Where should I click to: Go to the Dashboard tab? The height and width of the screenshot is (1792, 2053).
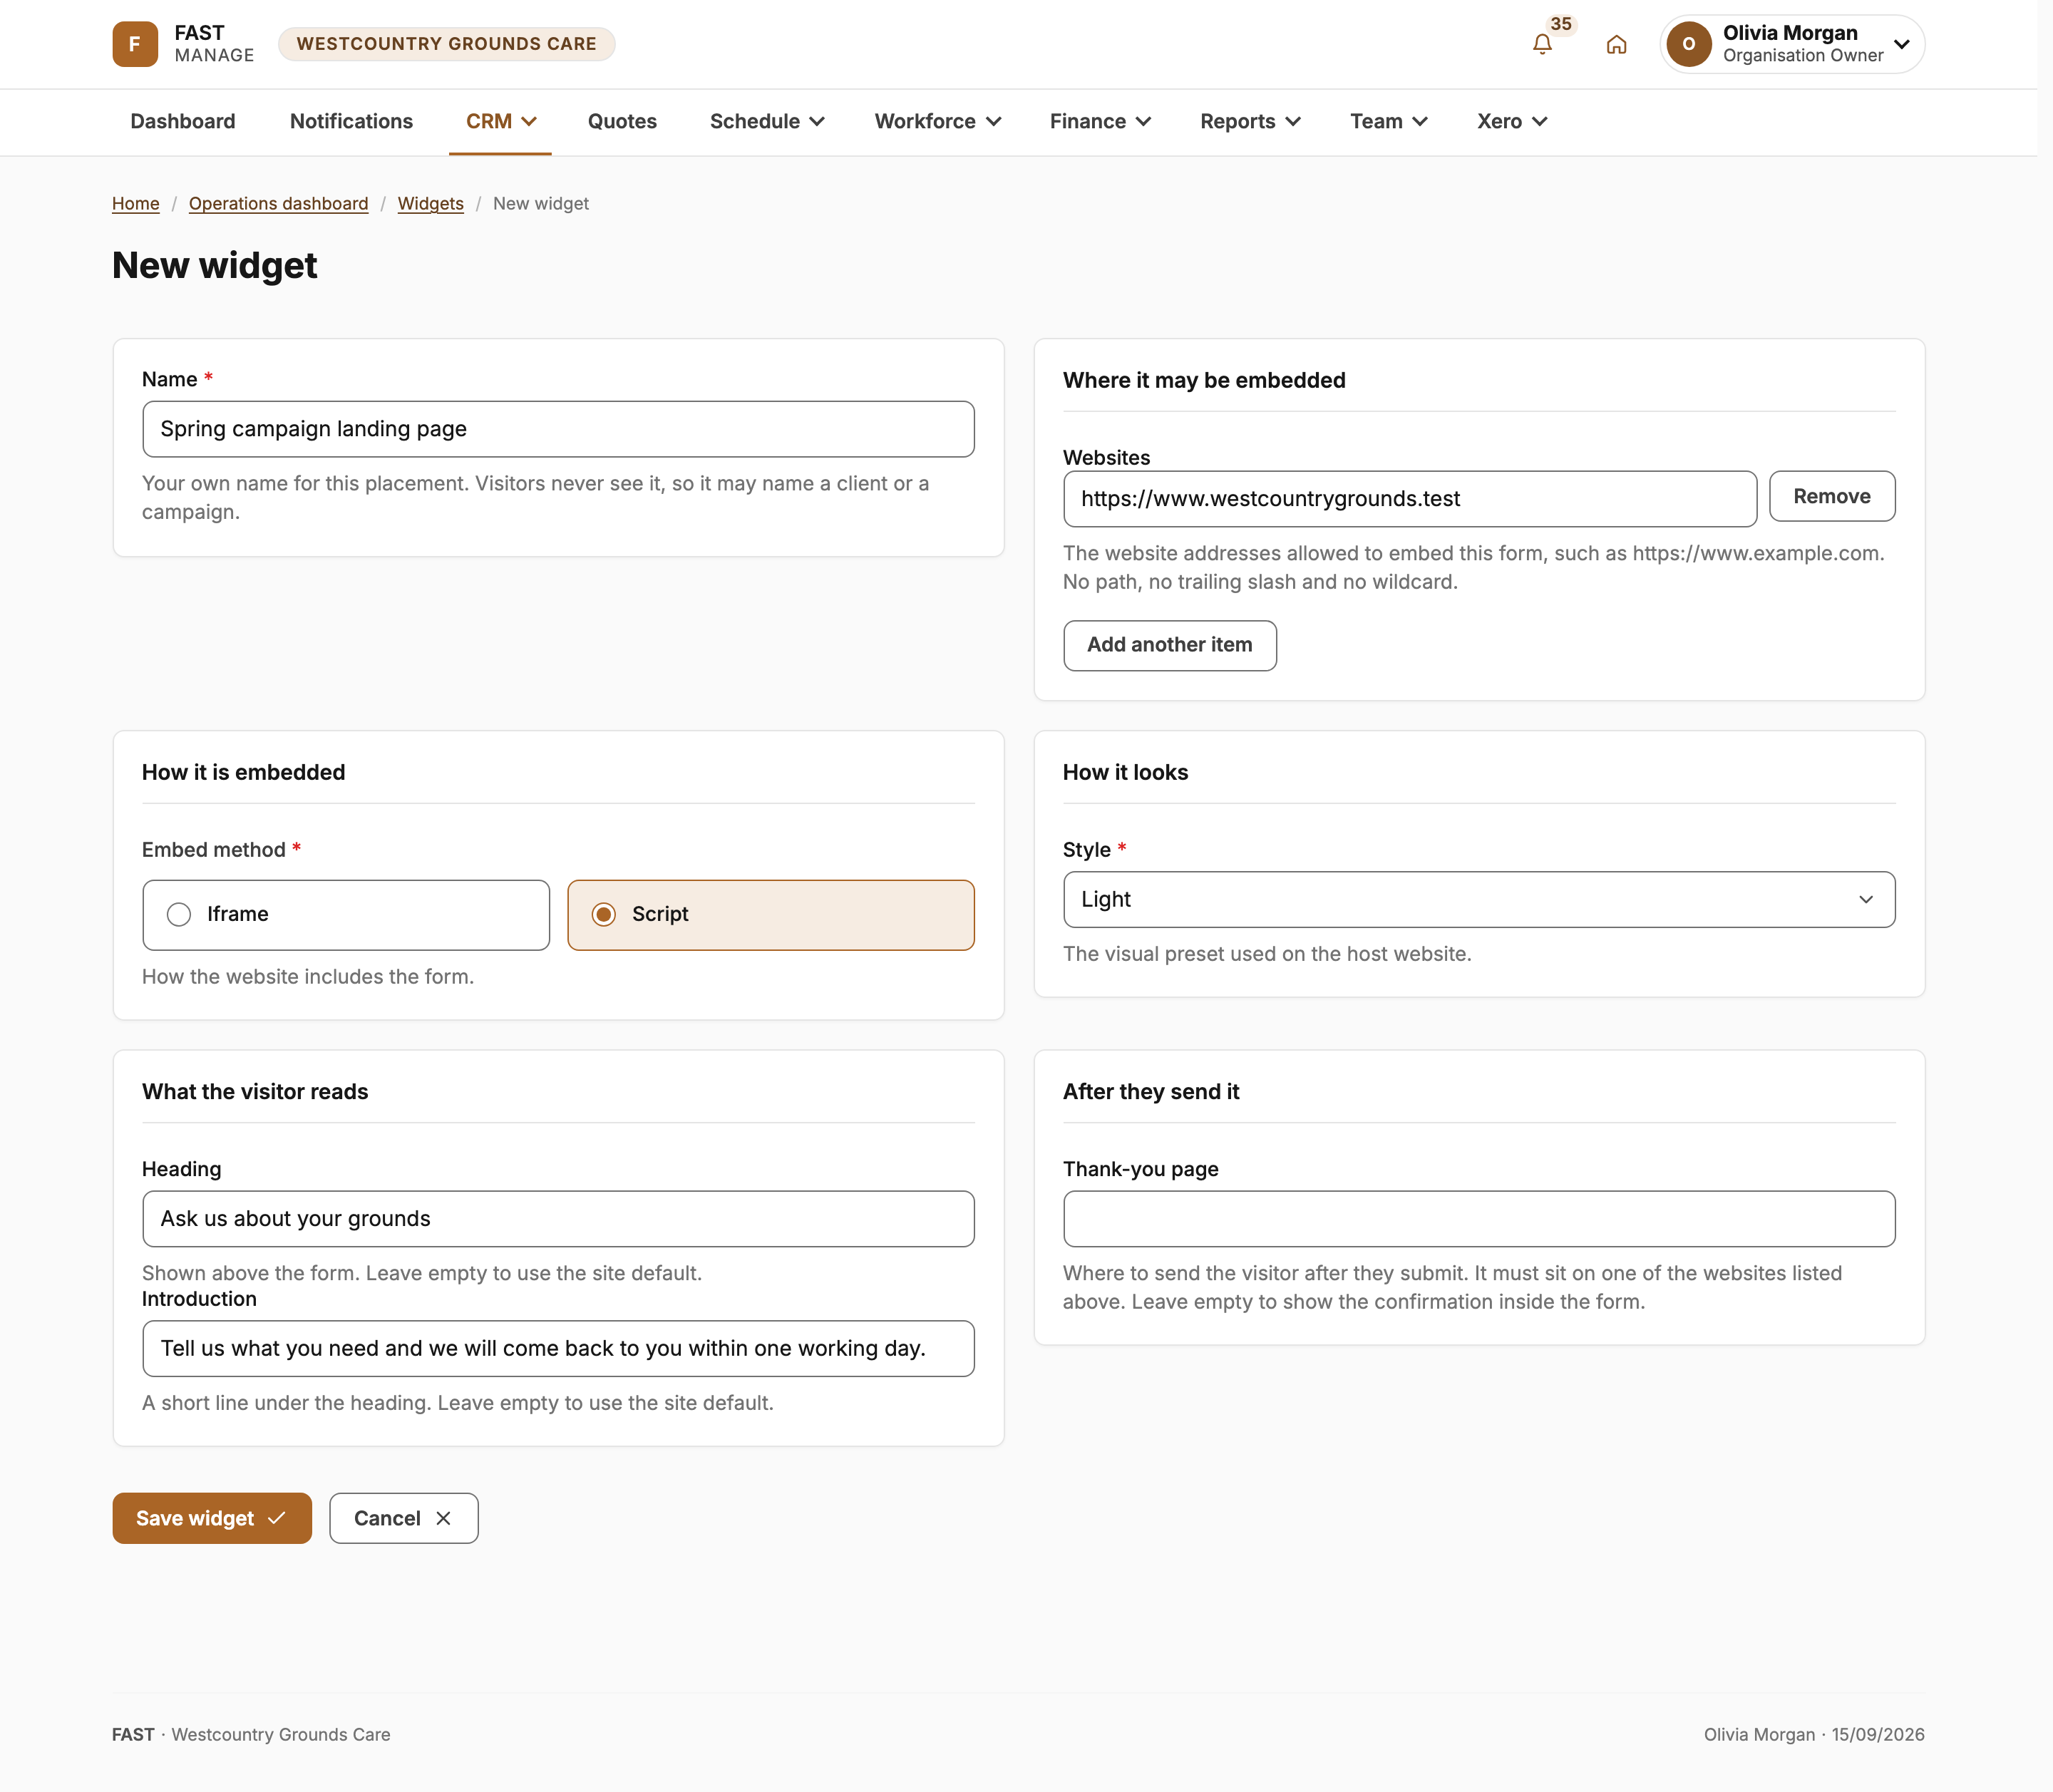pos(183,121)
